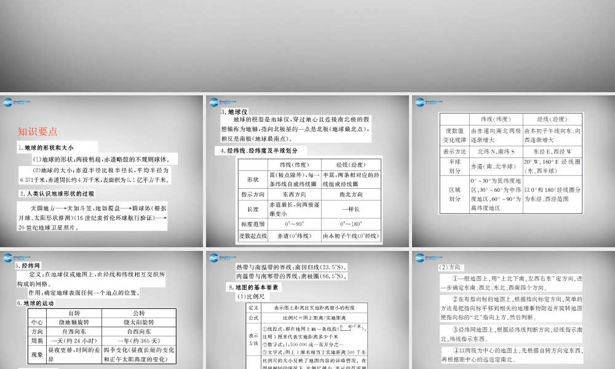This screenshot has height=369, width=615.
Task: Click the 一年(约365天) cell
Action: coord(139,341)
